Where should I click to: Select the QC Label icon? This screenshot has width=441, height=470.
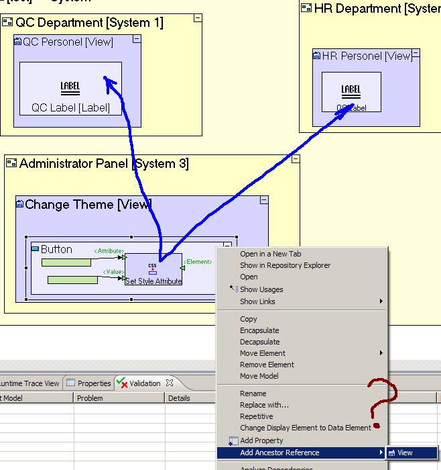click(70, 87)
